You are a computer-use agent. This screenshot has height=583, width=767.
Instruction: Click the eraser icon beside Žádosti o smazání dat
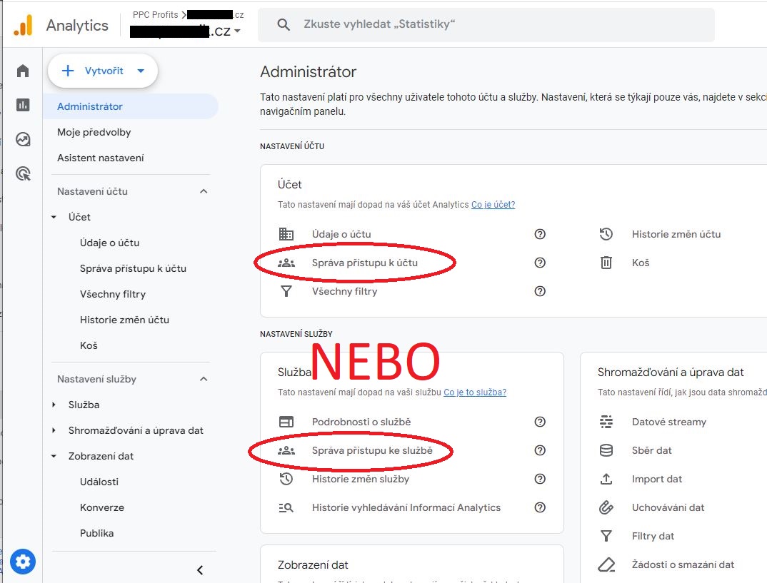(x=606, y=564)
